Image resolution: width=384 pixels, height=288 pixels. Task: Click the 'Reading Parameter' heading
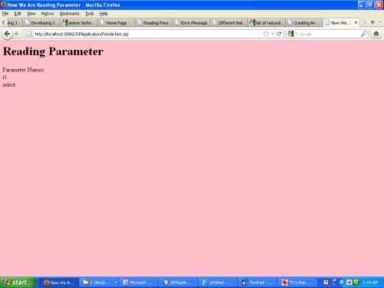click(53, 51)
